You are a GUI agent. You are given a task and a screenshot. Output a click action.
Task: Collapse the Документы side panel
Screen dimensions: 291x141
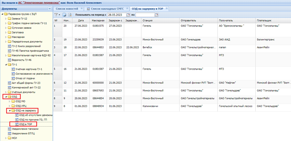point(49,9)
